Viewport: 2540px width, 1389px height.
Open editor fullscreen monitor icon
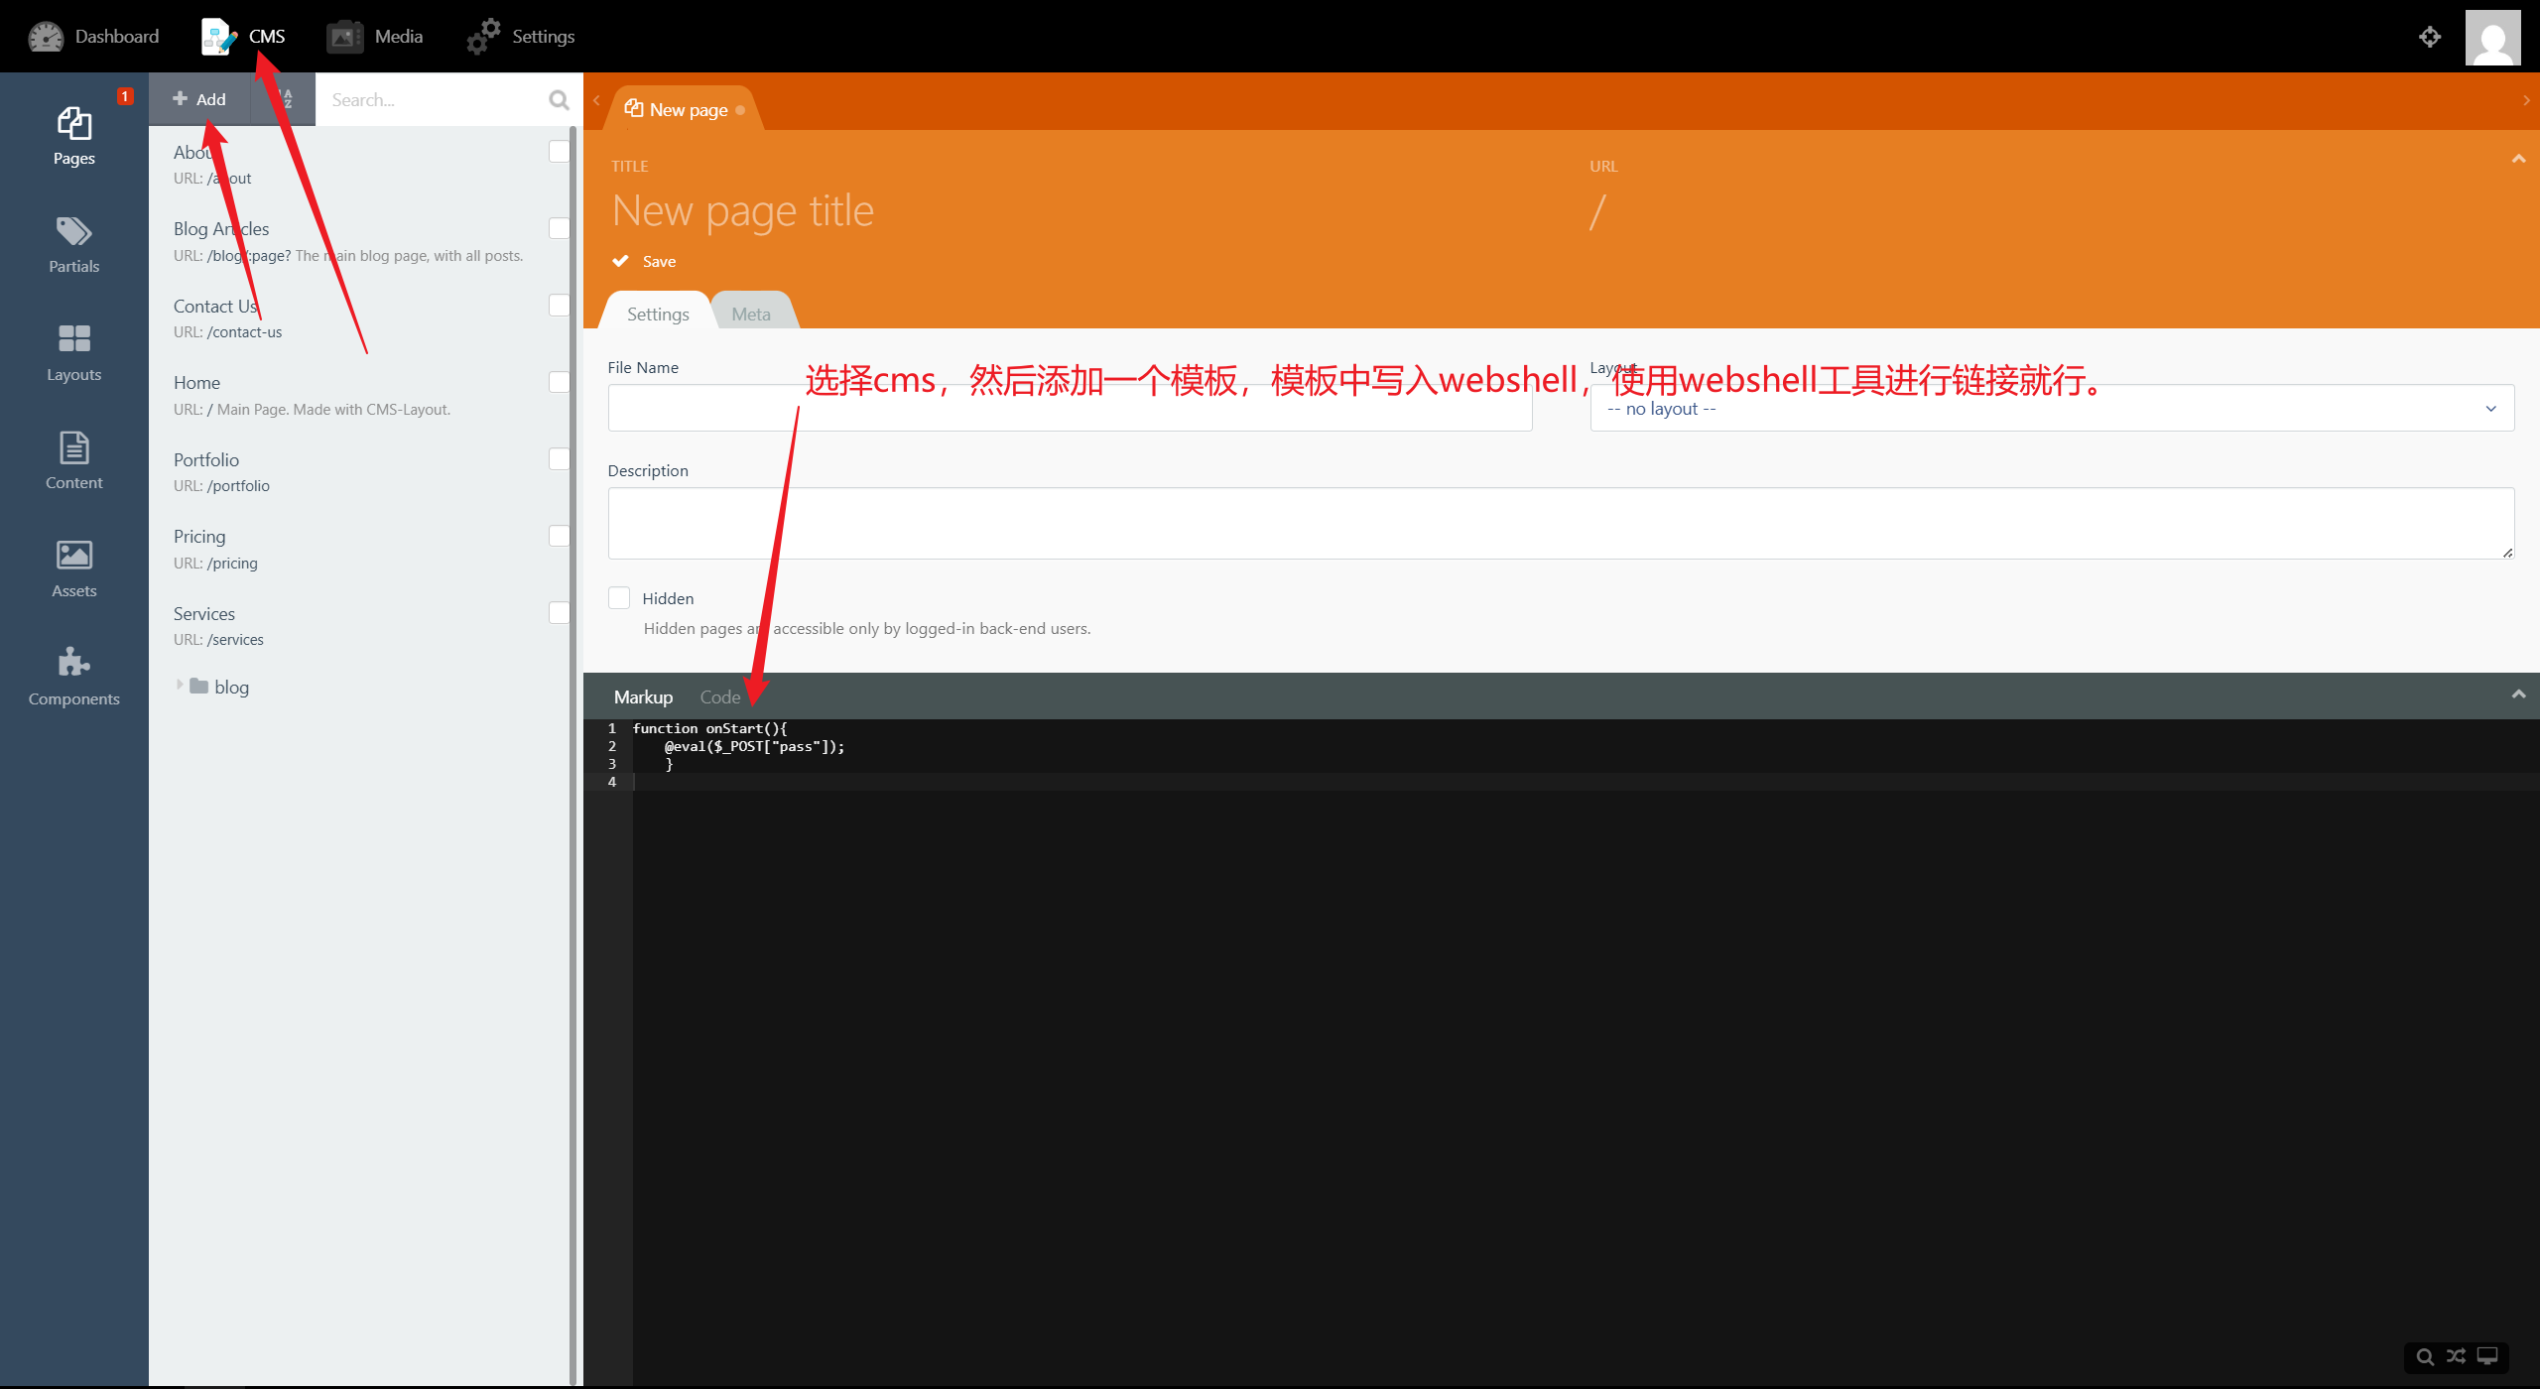tap(2487, 1356)
